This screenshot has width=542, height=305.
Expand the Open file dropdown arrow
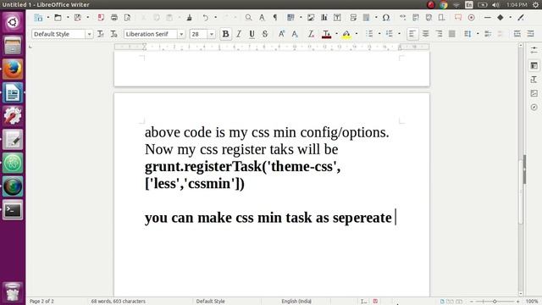point(68,18)
